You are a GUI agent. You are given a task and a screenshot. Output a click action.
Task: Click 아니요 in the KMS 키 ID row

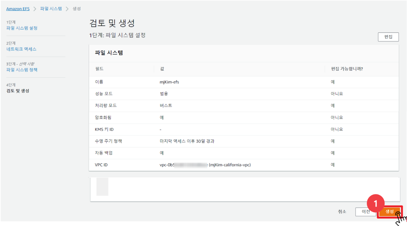[x=337, y=129]
